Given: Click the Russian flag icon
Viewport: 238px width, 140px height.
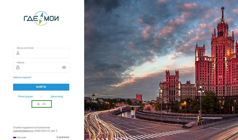Looking at the screenshot, I should (x=15, y=137).
